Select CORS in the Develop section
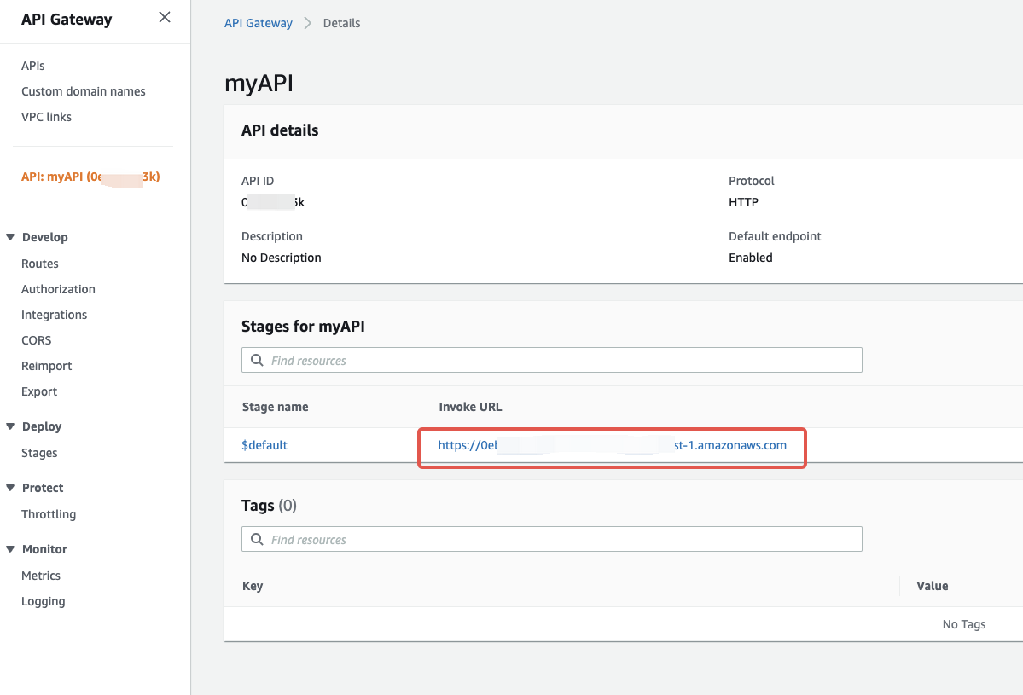1023x695 pixels. [37, 340]
